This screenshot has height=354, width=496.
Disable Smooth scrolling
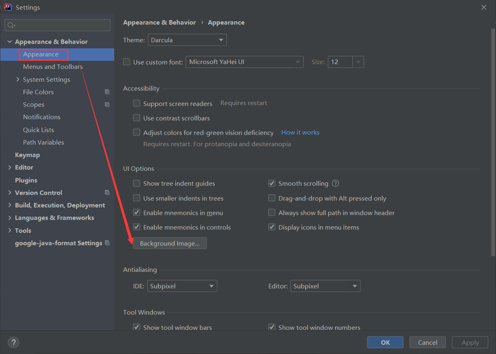(272, 183)
